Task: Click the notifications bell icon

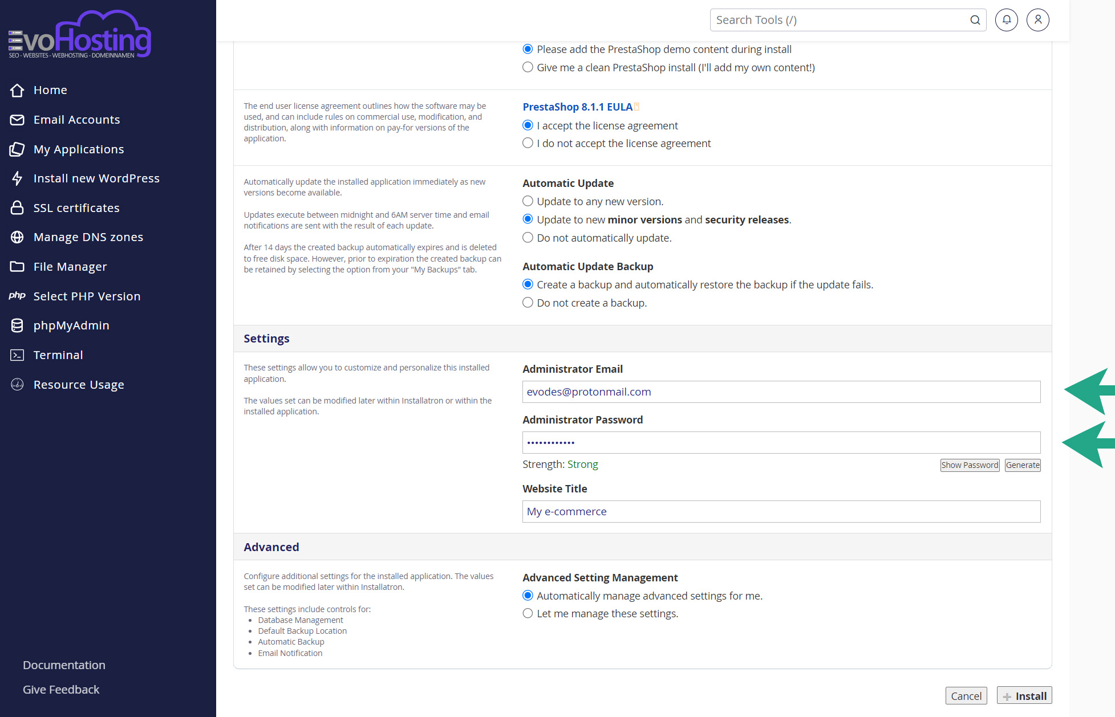Action: tap(1007, 20)
